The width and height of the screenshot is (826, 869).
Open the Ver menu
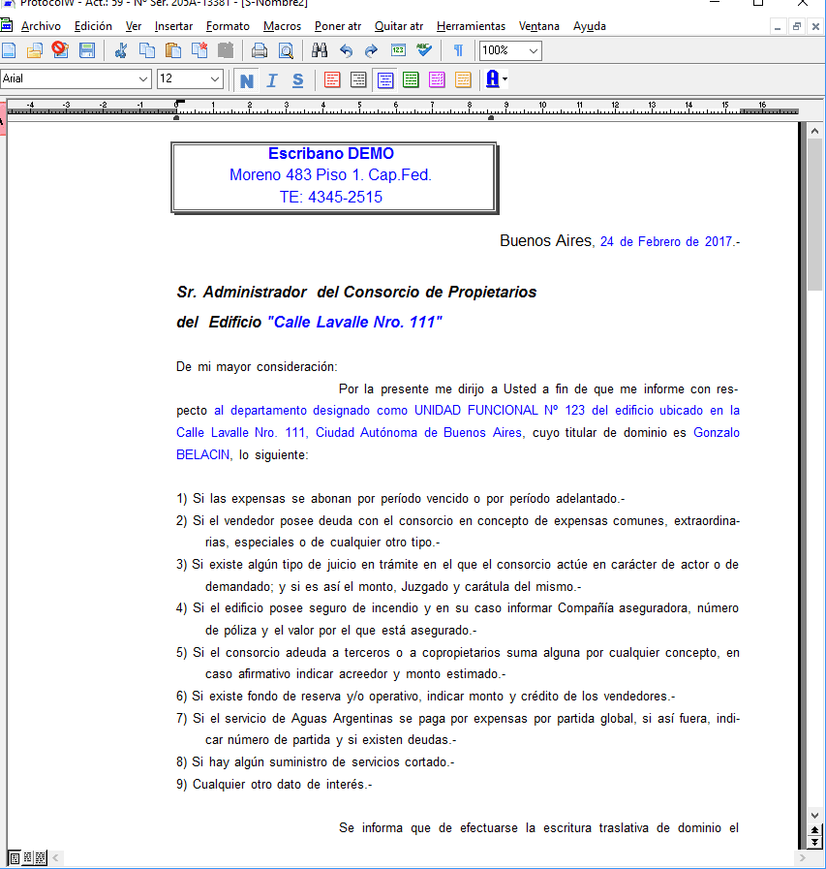(x=134, y=26)
